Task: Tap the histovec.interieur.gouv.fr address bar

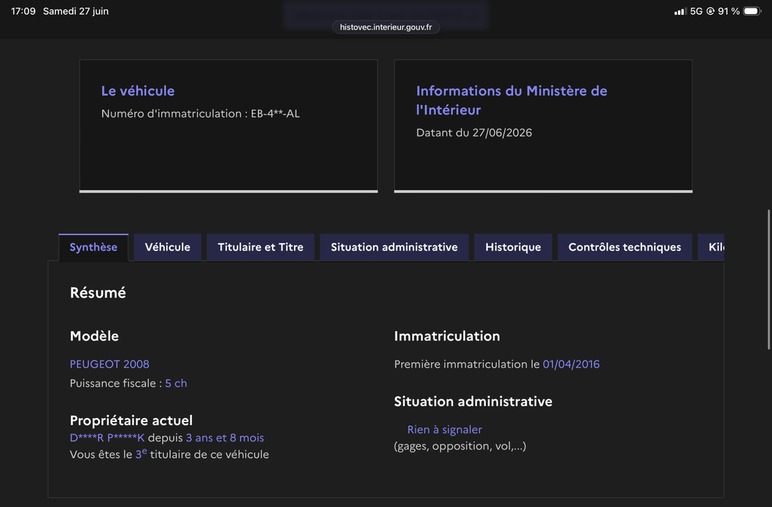Action: (x=386, y=27)
